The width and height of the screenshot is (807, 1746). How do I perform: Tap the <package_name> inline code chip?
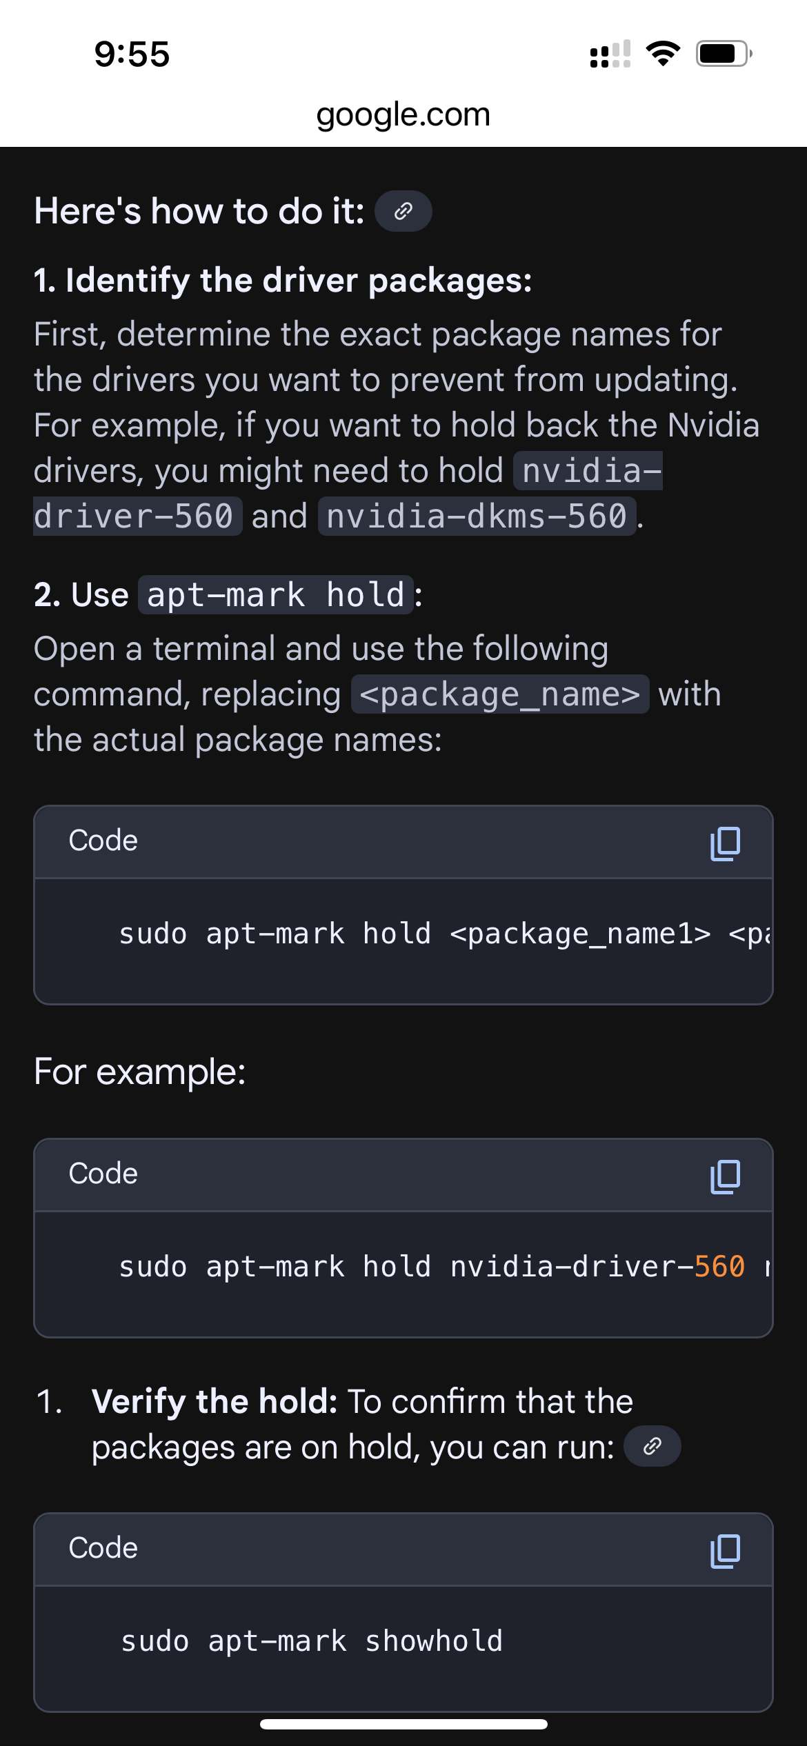click(500, 694)
